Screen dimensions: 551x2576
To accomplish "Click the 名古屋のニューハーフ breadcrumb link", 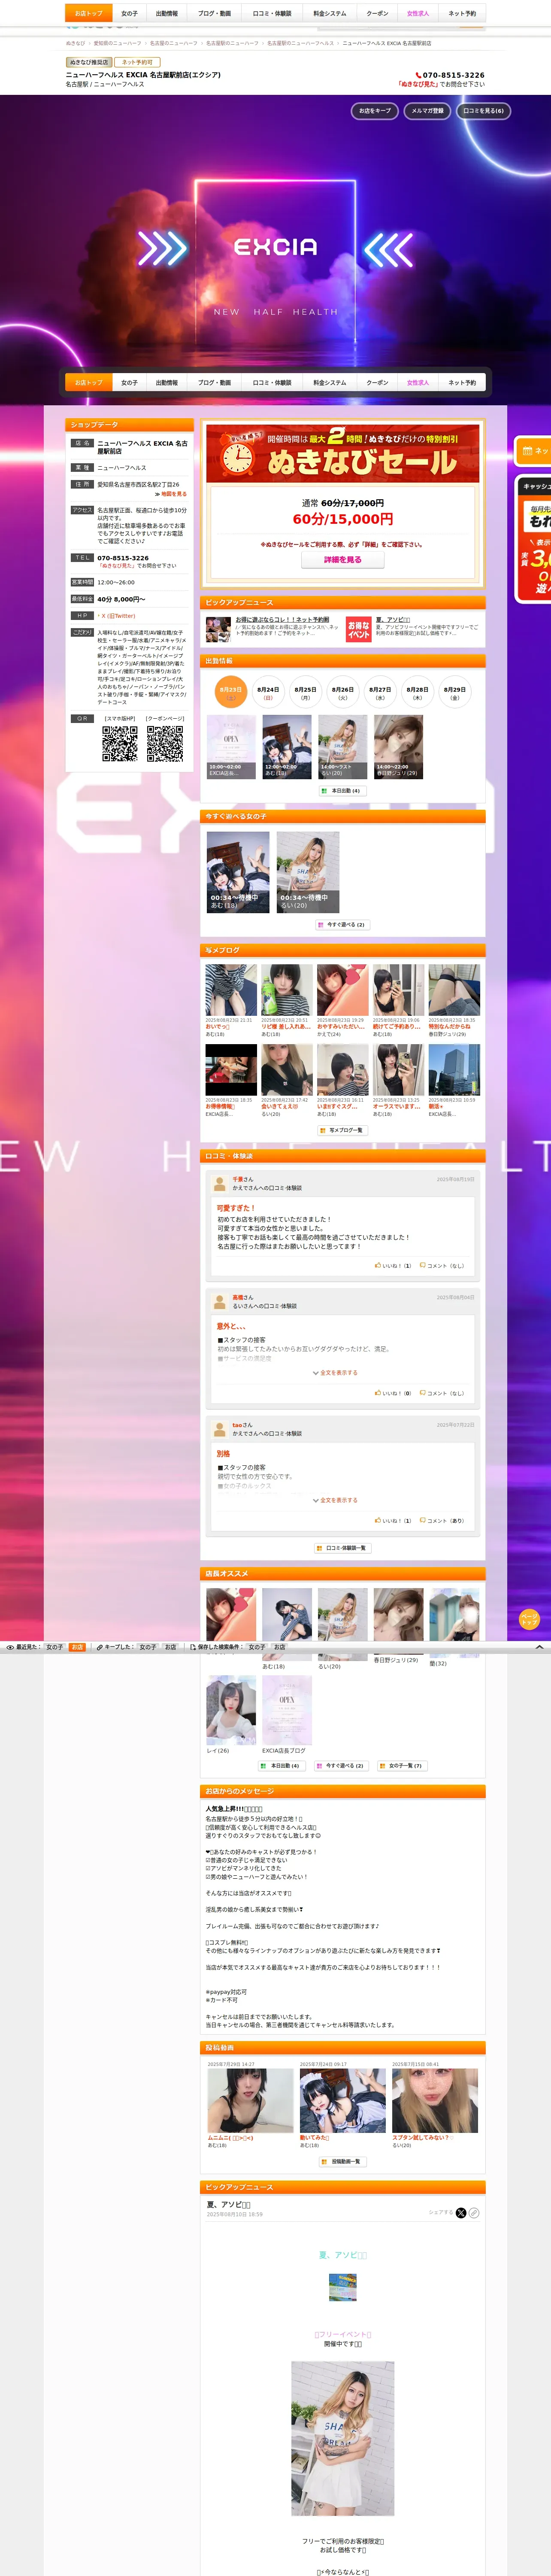I will pyautogui.click(x=174, y=43).
